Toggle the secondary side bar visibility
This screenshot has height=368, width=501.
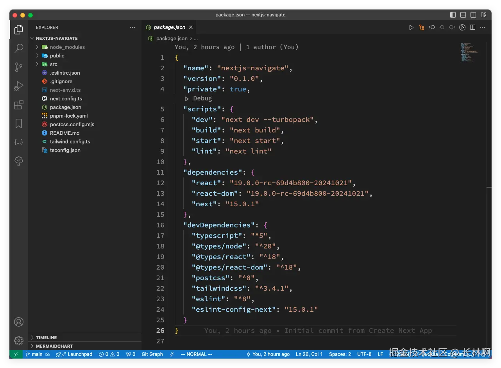(x=473, y=15)
